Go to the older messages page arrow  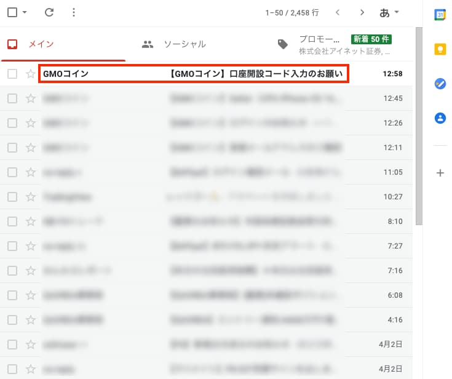tap(362, 12)
